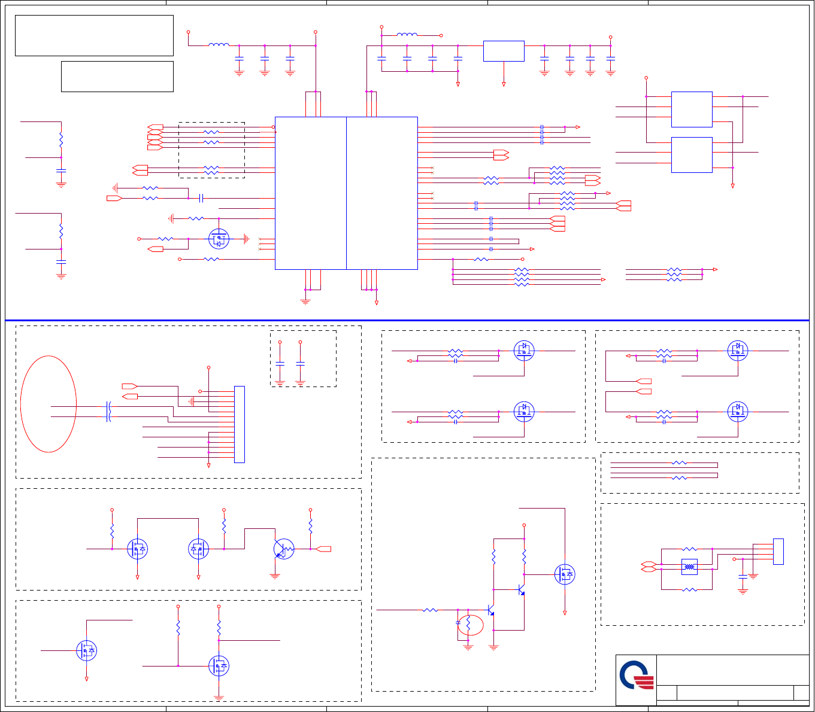Click the Quanta logo in the title block
815x712 pixels.
point(636,675)
